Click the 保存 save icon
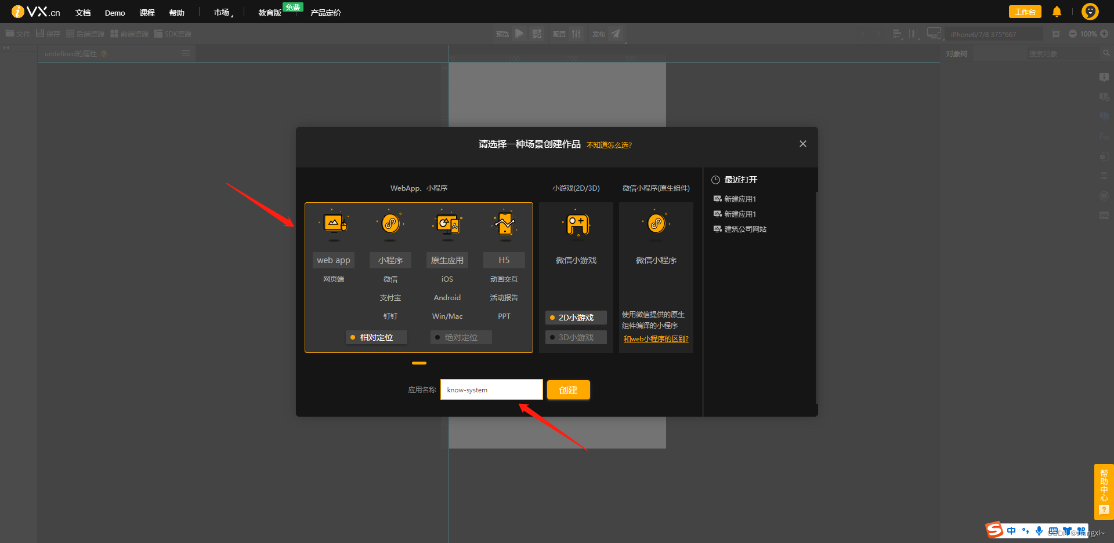1114x543 pixels. tap(40, 34)
